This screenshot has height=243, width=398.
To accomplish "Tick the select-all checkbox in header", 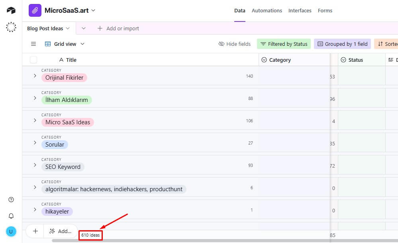I will pos(33,60).
